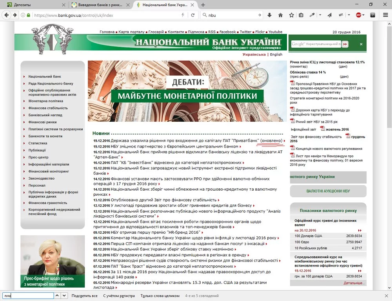
Task: Click the NBU griffin logo
Action: (52, 39)
